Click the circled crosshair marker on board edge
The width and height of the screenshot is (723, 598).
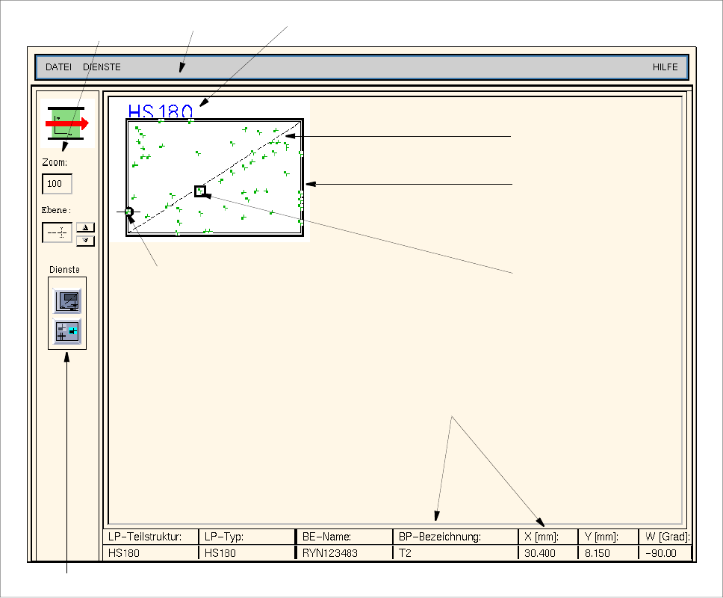(x=129, y=212)
